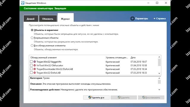This screenshot has height=107, width=190.
Task: Check the box for Trojan:Win32/Dofoil.AB
Action: click(31, 73)
